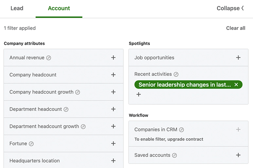Click compass icon beside Saved accounts
Screen dimensions: 253x168
pyautogui.click(x=174, y=155)
